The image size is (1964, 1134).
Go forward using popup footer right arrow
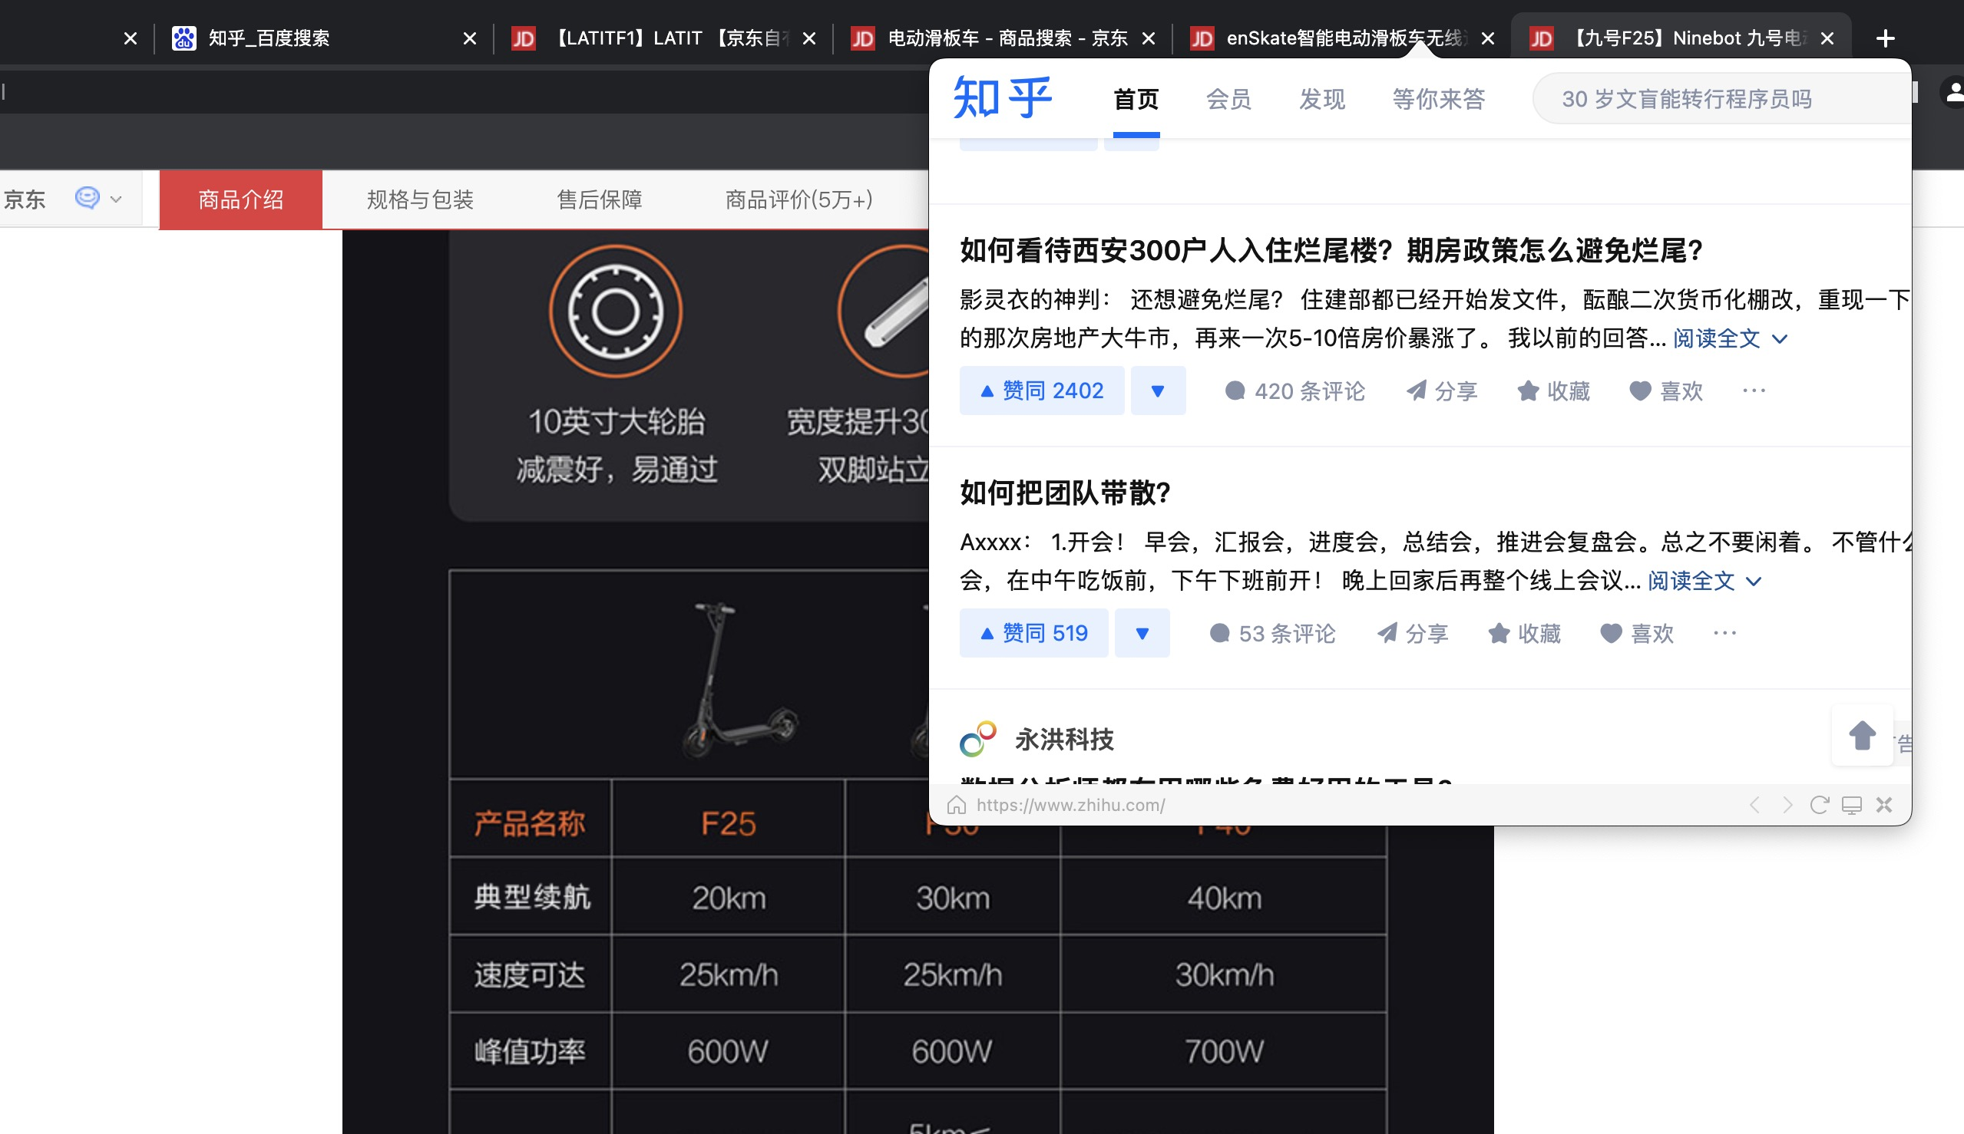(x=1787, y=805)
